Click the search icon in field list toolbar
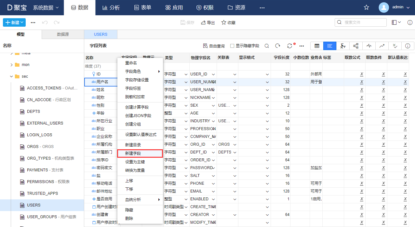This screenshot has height=227, width=415. tap(267, 46)
